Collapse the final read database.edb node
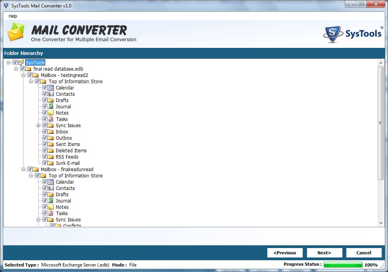This screenshot has width=388, height=272. (x=16, y=69)
